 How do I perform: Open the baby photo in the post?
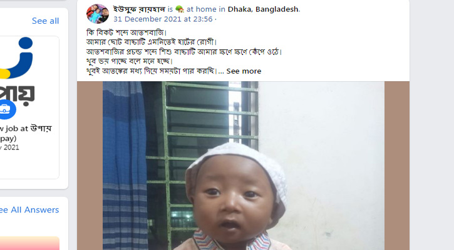click(x=244, y=166)
